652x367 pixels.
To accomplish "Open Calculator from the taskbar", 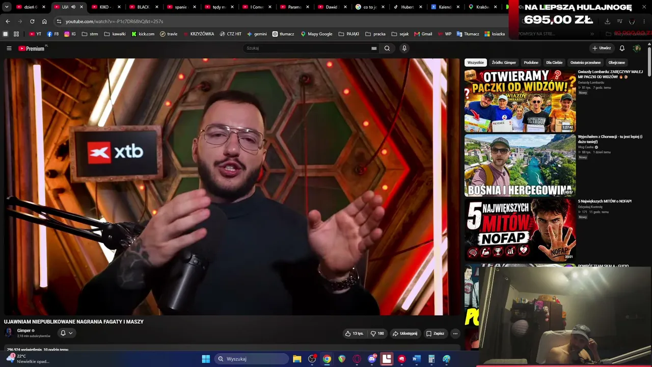I will coord(431,359).
